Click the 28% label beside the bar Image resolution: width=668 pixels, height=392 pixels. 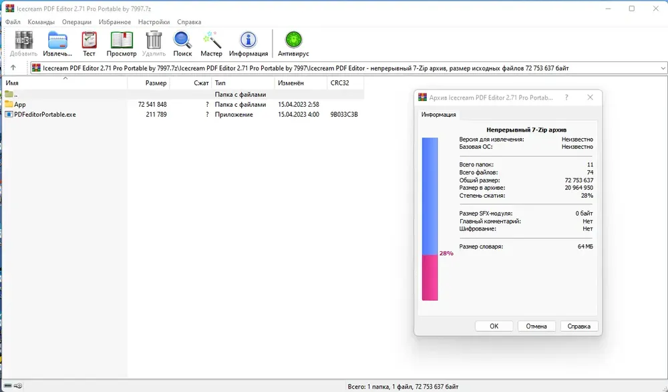(x=446, y=253)
